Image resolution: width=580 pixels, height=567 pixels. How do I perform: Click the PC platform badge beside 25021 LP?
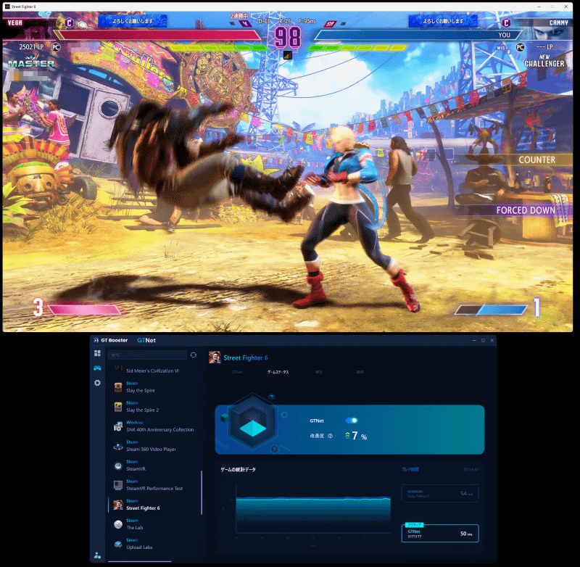(x=56, y=47)
